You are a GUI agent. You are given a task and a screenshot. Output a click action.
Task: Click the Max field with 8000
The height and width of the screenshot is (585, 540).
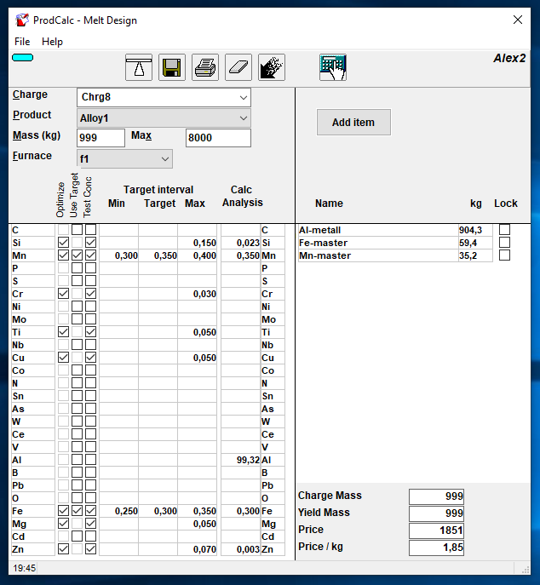(x=218, y=138)
